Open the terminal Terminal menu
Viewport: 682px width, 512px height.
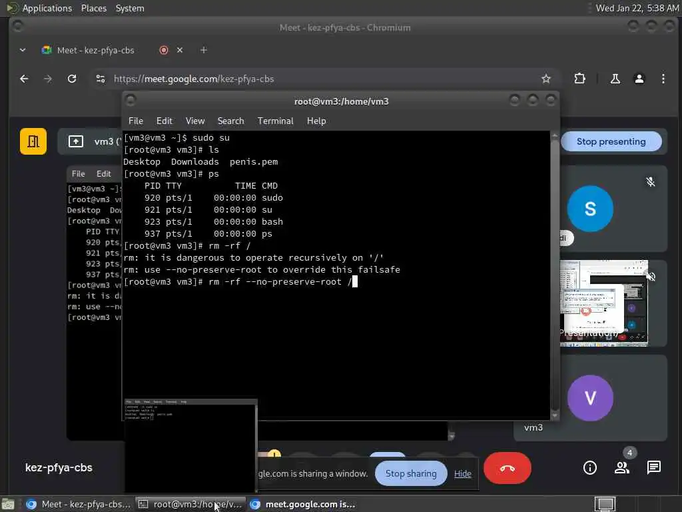click(275, 121)
